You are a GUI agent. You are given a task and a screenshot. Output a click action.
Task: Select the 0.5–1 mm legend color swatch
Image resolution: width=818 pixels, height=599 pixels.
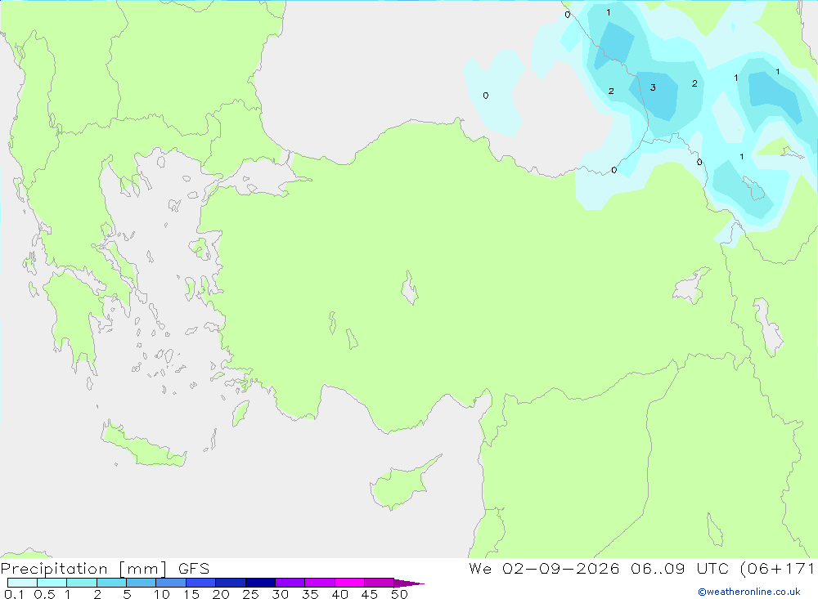(x=52, y=583)
